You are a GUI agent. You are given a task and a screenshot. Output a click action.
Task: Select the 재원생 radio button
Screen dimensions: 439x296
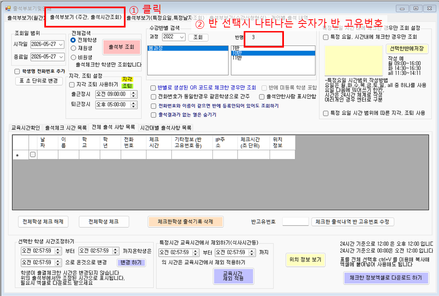coord(73,48)
